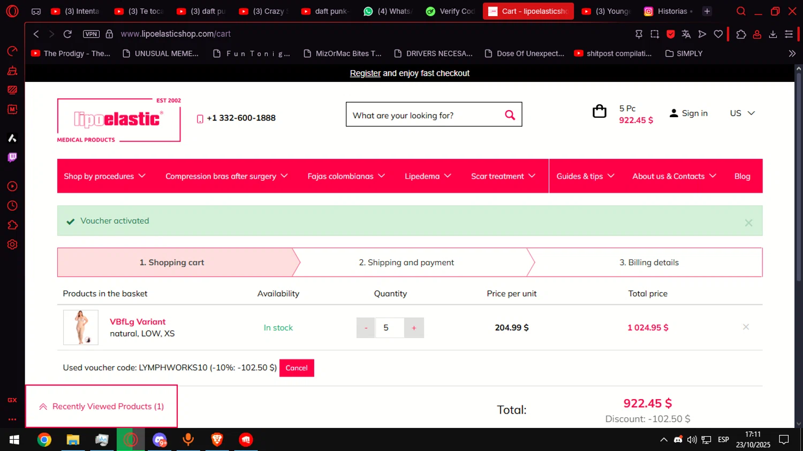Screen dimensions: 803x451
Task: Click the volume speaker icon in the tray
Action: point(692,440)
